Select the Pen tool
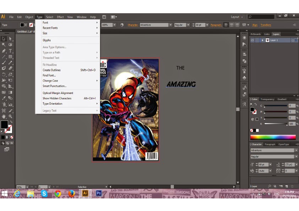Viewport: 299px width, 211px height. tap(4, 51)
